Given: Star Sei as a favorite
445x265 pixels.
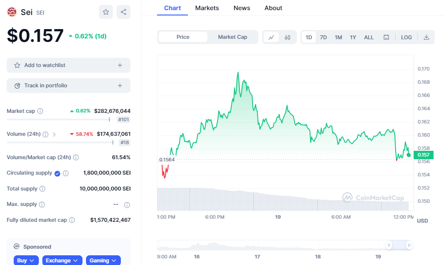Looking at the screenshot, I should coord(106,12).
